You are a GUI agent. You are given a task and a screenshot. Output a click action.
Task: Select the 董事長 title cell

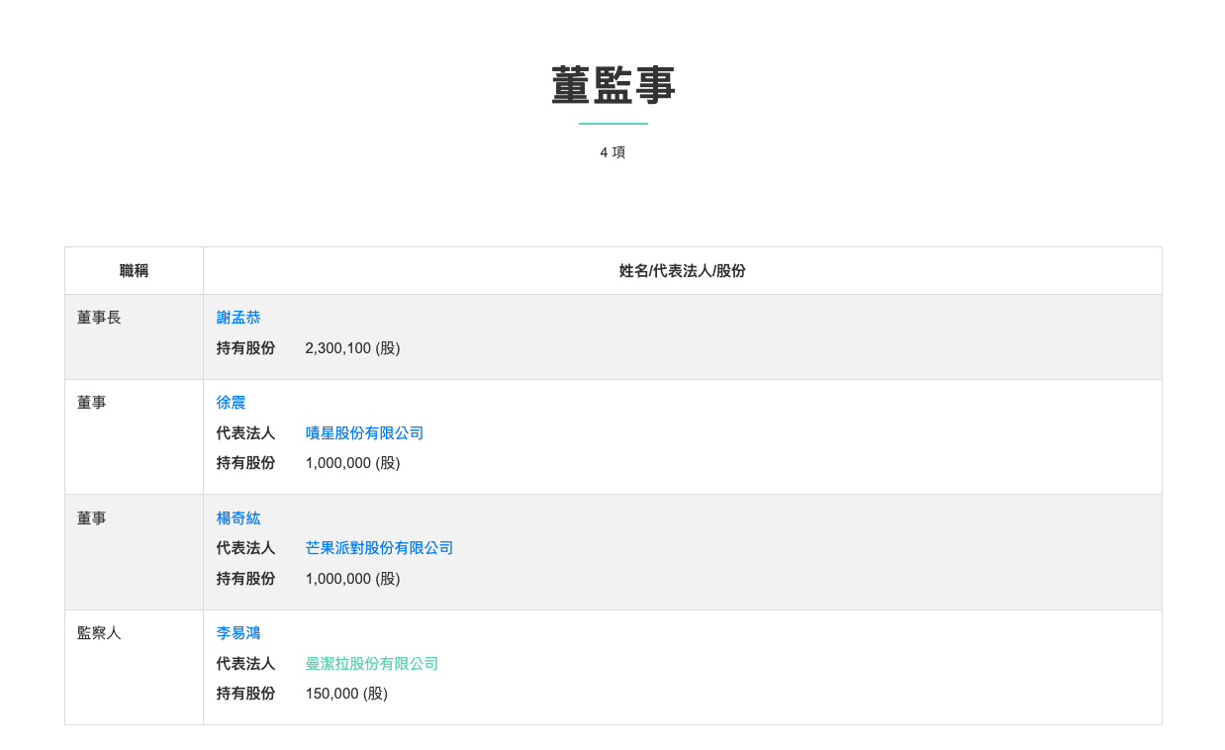pyautogui.click(x=134, y=337)
